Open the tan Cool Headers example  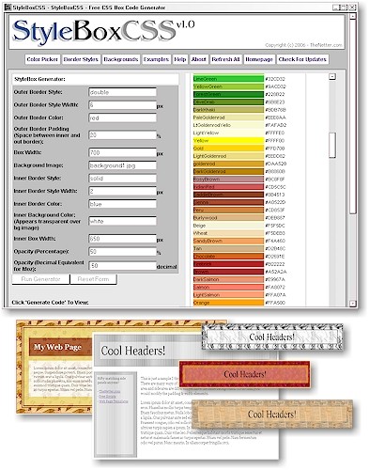[272, 415]
